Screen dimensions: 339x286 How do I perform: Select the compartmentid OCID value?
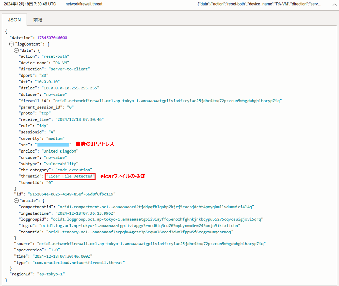pos(156,207)
